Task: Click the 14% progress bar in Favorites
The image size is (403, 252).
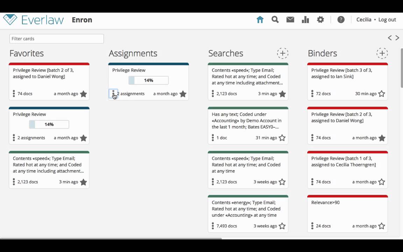Action: tap(49, 125)
